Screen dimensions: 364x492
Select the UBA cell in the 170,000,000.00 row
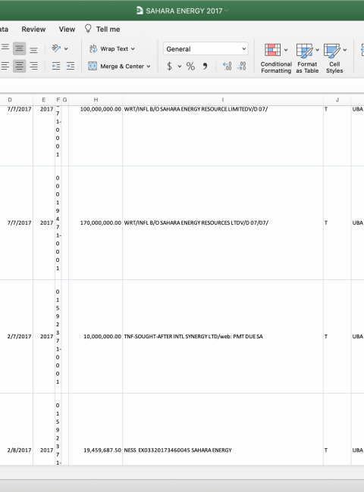(x=357, y=223)
